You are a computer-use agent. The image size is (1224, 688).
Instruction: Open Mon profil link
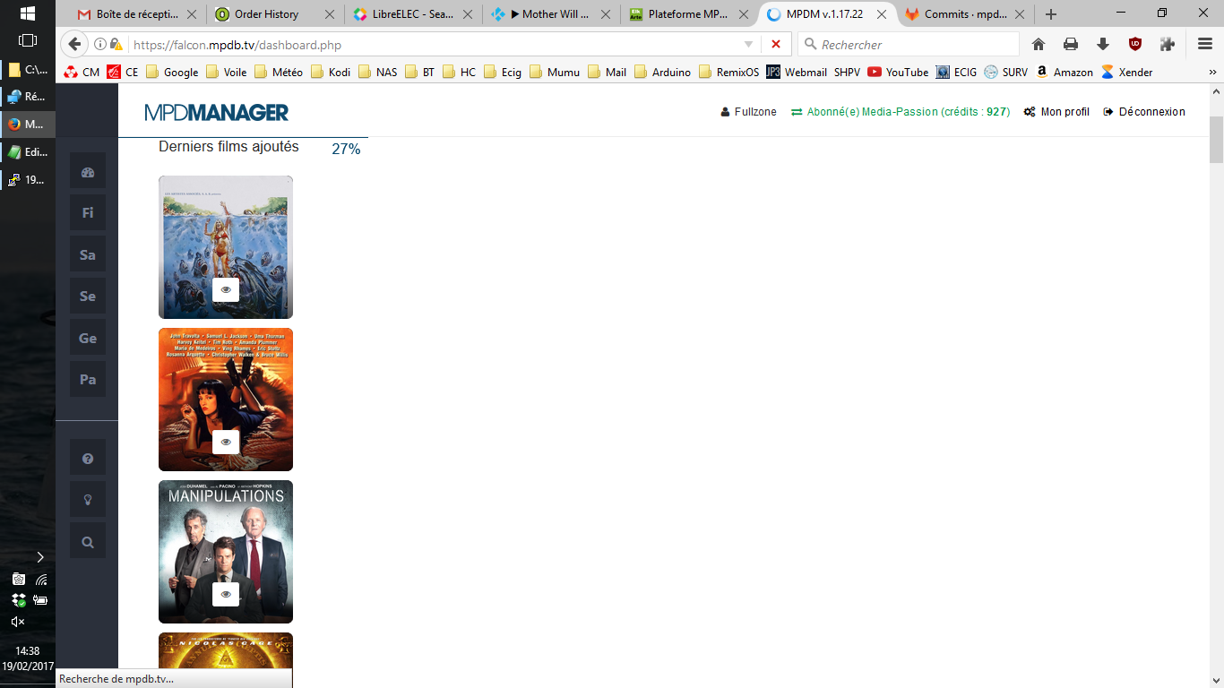point(1056,112)
